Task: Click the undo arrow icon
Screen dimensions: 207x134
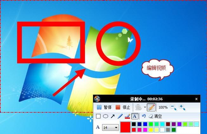Action: (x=144, y=116)
